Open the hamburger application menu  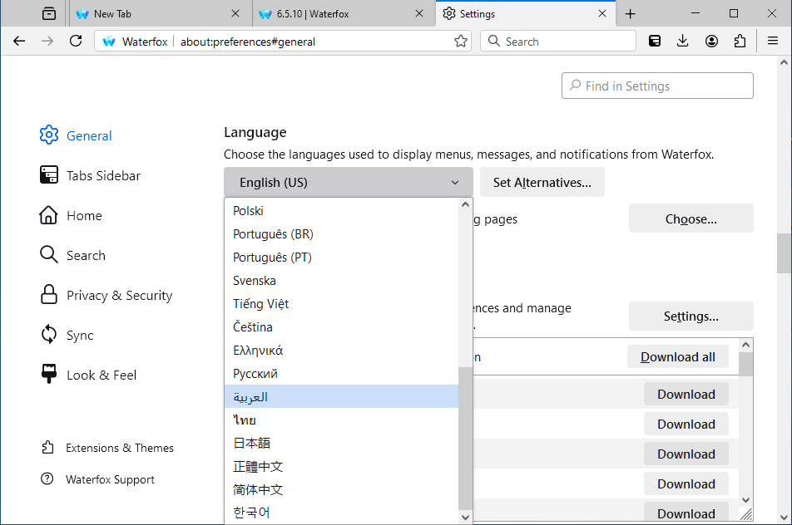pos(773,42)
